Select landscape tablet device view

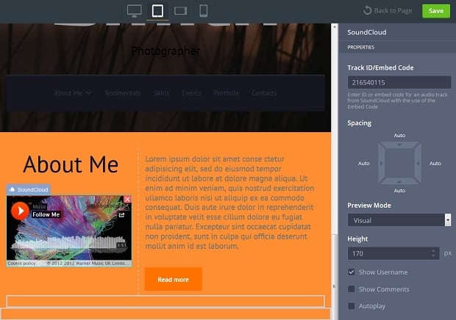click(x=180, y=11)
